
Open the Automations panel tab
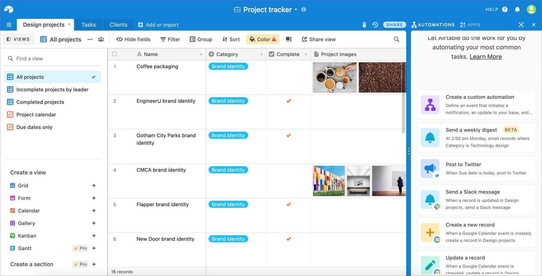(433, 25)
